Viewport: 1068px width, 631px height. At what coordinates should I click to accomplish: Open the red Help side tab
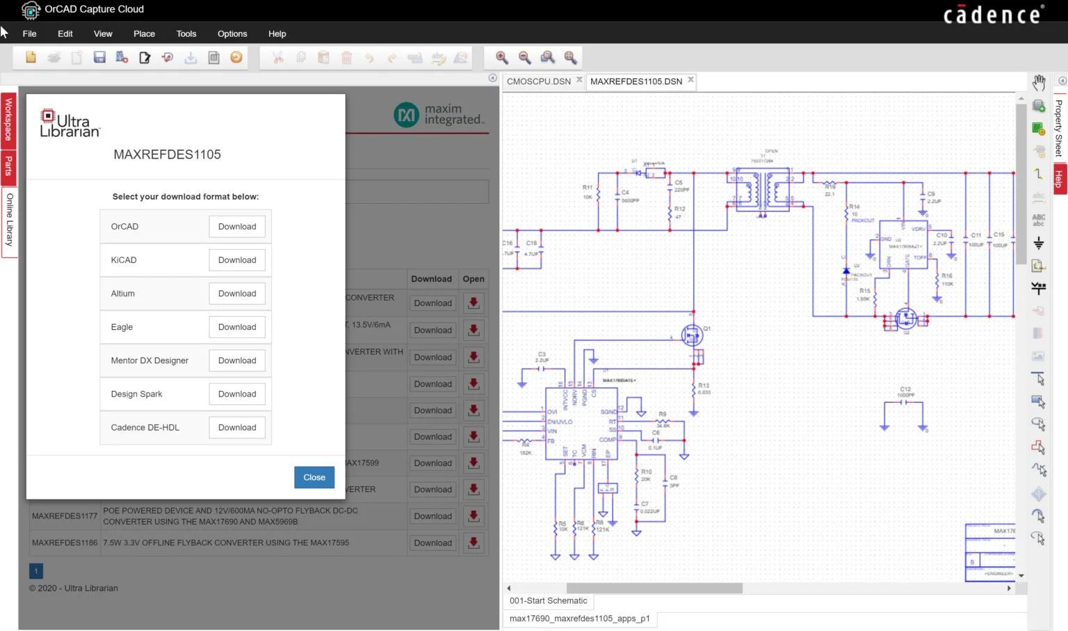point(1059,179)
